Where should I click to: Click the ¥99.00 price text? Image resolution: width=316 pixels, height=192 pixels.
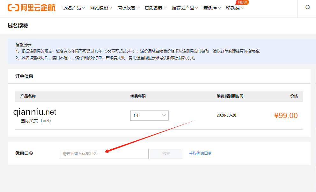click(x=286, y=115)
